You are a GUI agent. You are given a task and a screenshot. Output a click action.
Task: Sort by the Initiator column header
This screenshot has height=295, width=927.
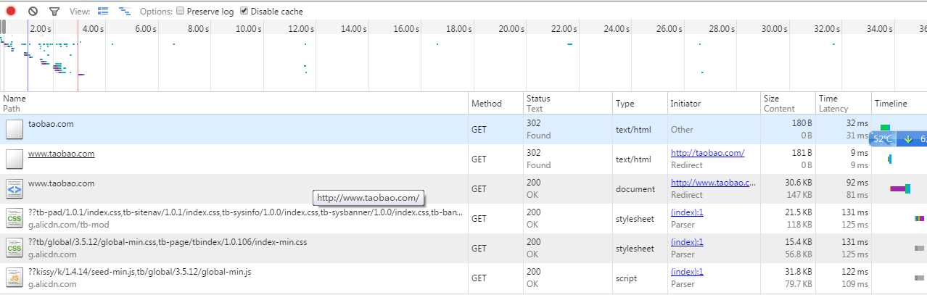(714, 103)
